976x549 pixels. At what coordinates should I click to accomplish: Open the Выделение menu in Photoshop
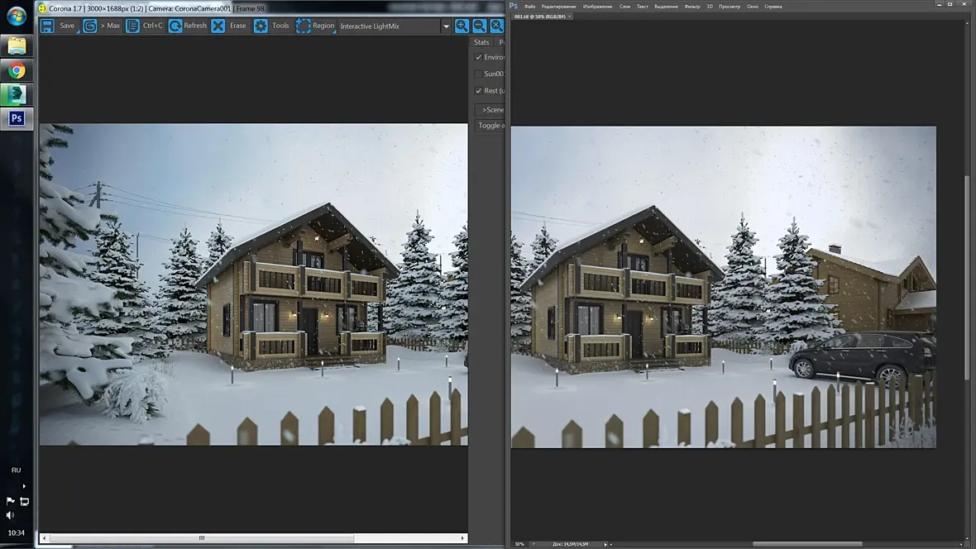tap(666, 7)
